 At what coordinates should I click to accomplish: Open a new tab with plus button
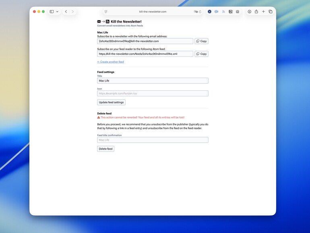coord(263,12)
